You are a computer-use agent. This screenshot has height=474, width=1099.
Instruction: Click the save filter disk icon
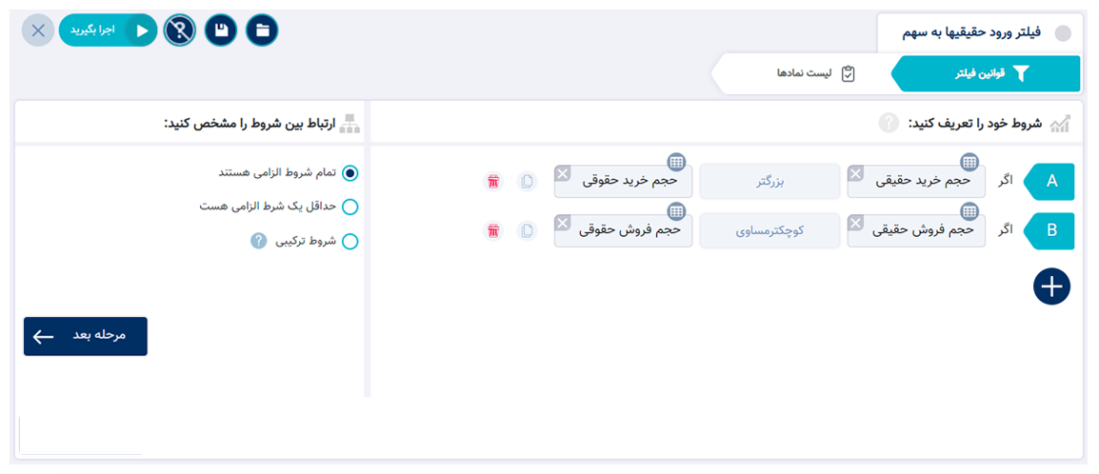point(221,30)
